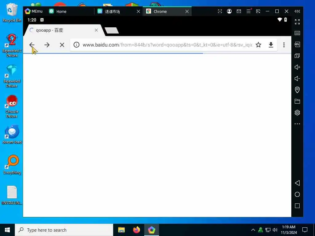Screen dimensions: 315x236
Task: Open the site info icon in address bar
Action: (x=76, y=45)
